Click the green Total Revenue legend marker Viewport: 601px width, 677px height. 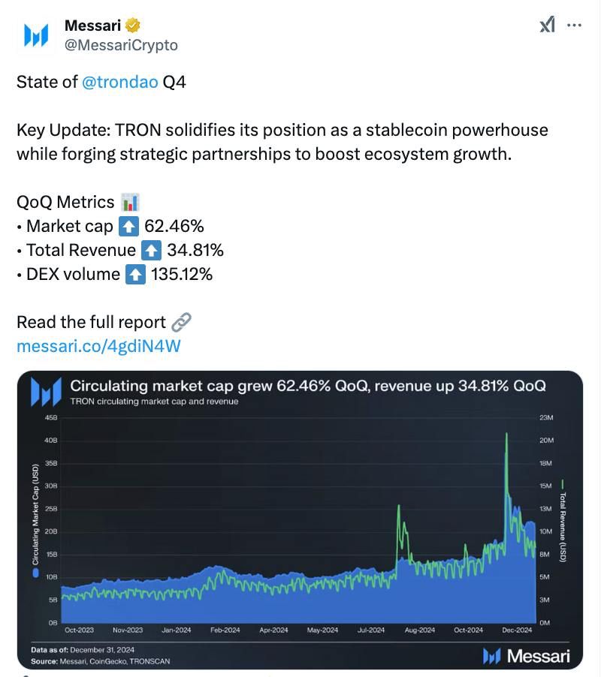click(563, 484)
